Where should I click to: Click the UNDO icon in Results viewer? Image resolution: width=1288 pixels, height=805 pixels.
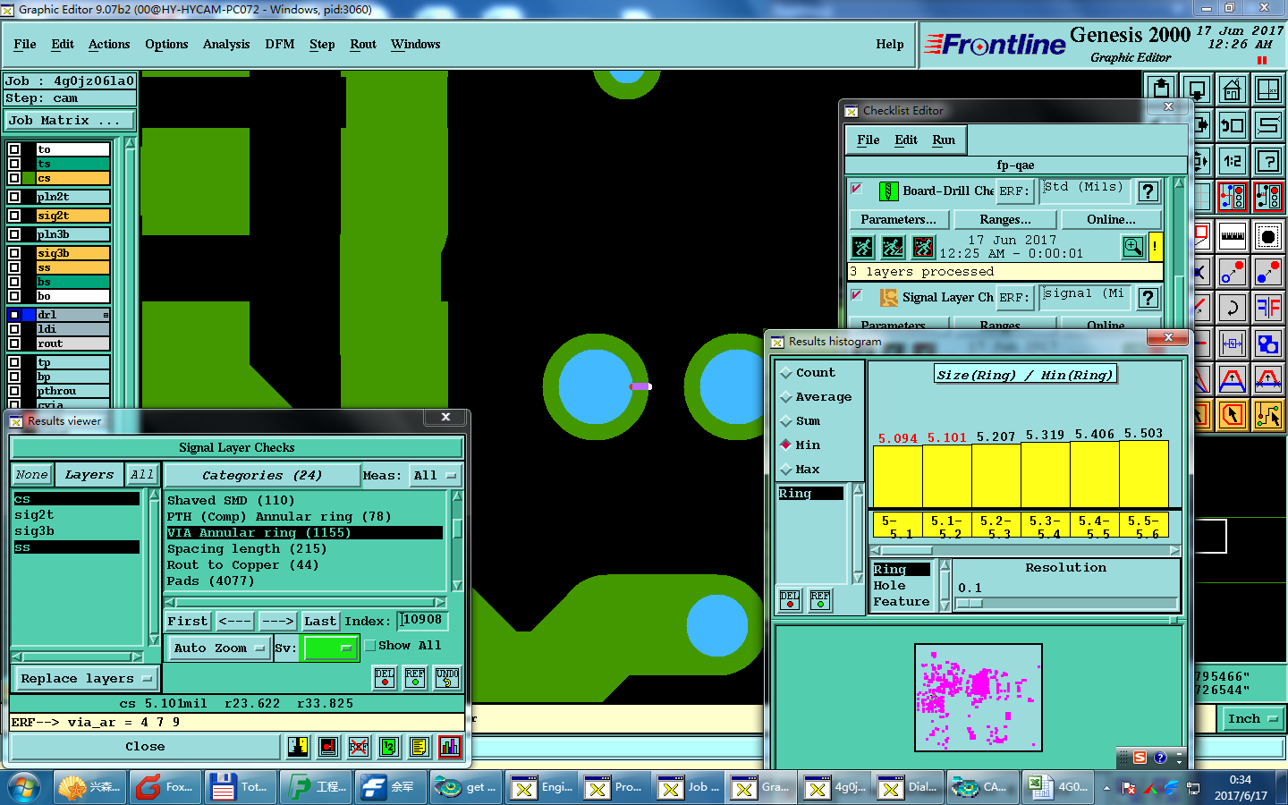pos(447,678)
